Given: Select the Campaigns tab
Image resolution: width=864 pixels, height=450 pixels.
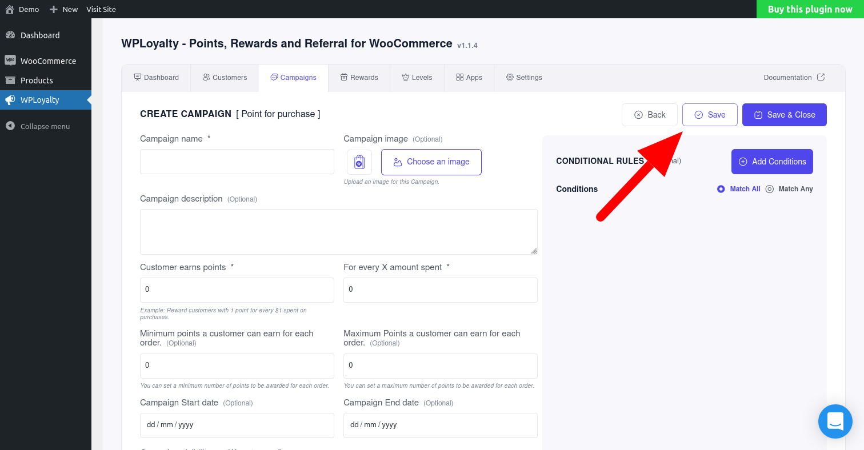Looking at the screenshot, I should [x=293, y=78].
